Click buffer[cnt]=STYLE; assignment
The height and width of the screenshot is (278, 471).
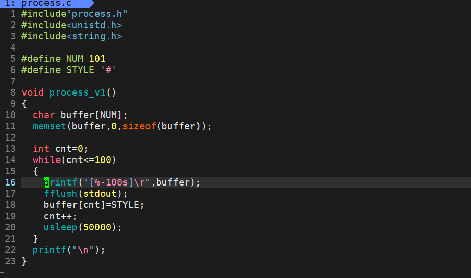tap(94, 205)
